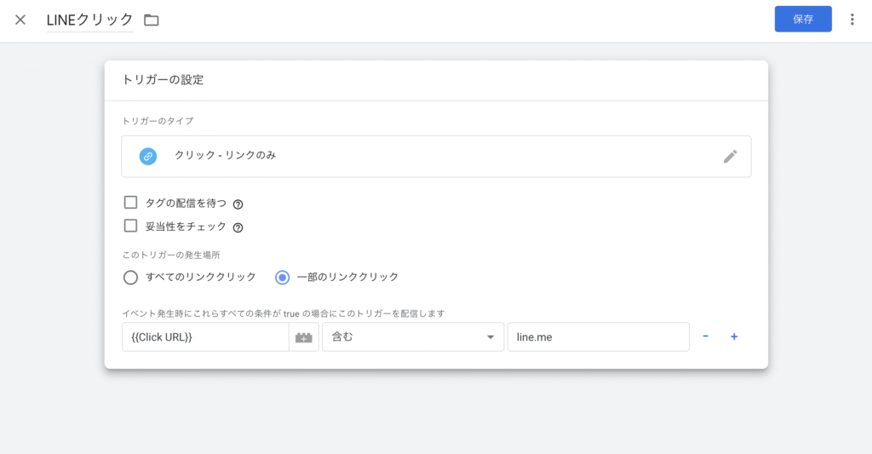Check the 妥当性をチェック checkbox

point(130,226)
